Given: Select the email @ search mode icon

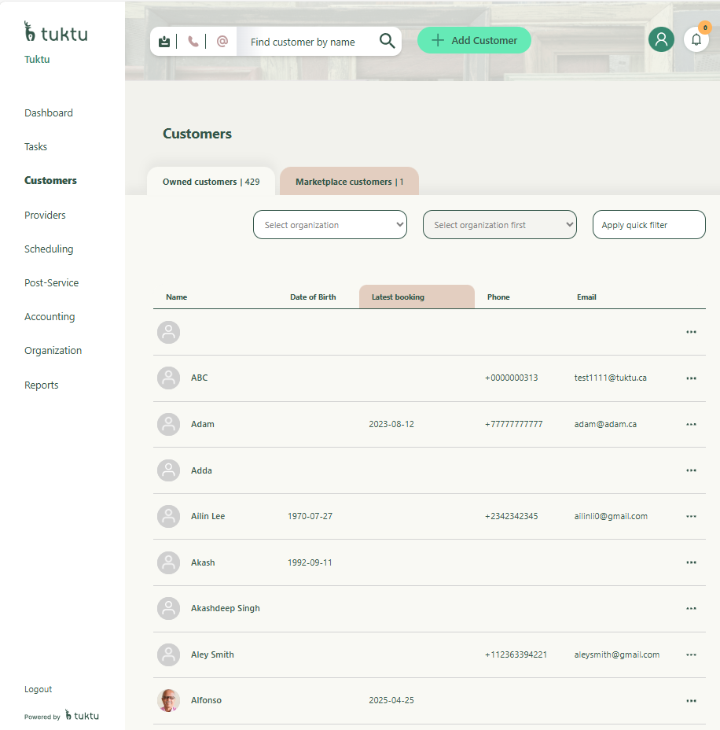Looking at the screenshot, I should click(x=222, y=42).
